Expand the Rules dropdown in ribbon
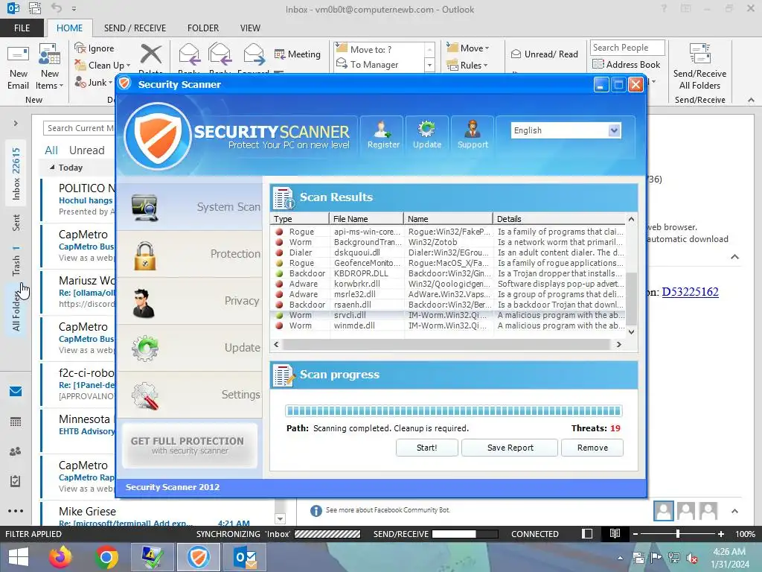The width and height of the screenshot is (762, 572). coord(485,66)
